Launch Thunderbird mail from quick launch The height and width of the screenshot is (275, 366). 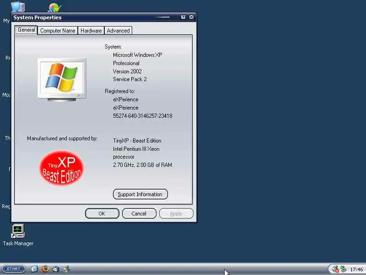56,269
